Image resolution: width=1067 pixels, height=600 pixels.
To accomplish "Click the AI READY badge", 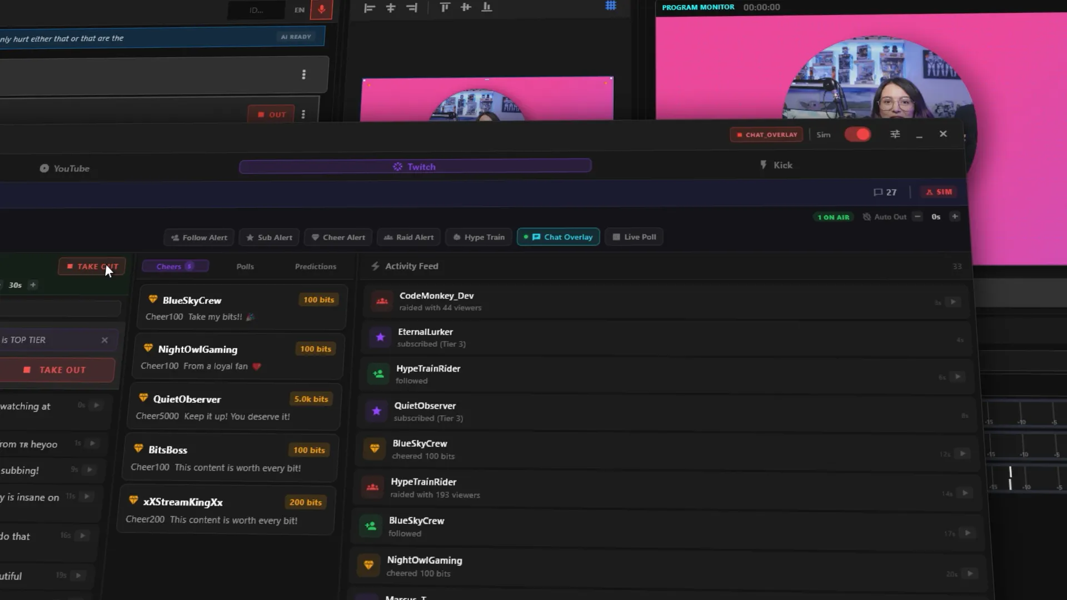I will (296, 37).
